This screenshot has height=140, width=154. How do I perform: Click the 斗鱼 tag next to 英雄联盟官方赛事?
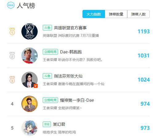(x=47, y=28)
